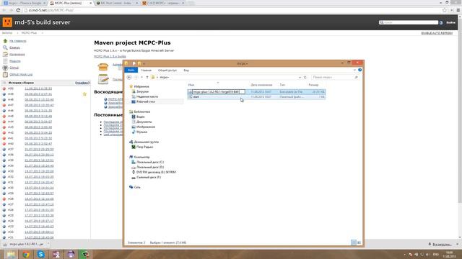Open the download item options arrow in Chrome
The height and width of the screenshot is (259, 462).
(48, 244)
